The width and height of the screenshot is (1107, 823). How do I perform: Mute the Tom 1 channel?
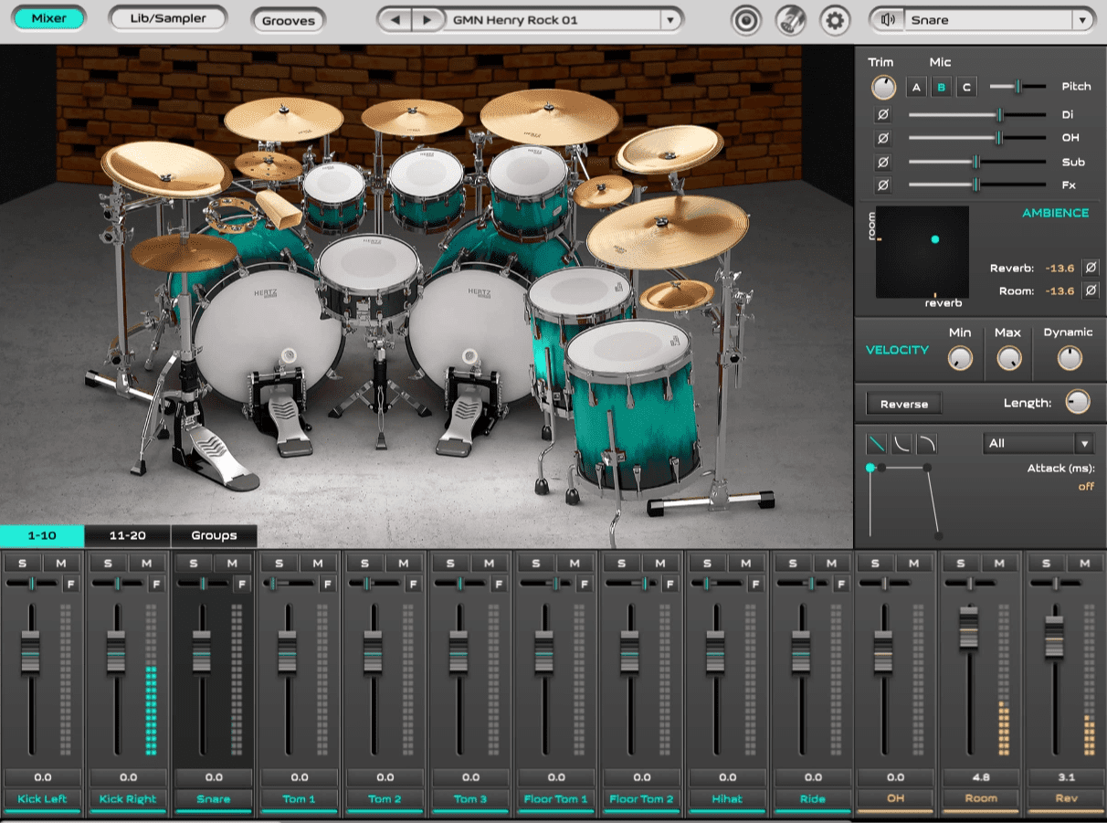pyautogui.click(x=318, y=563)
